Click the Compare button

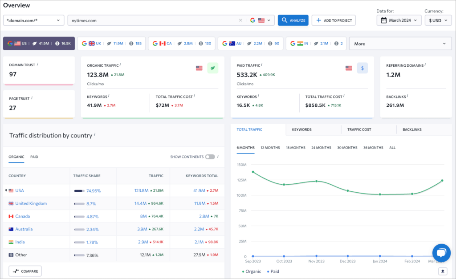click(25, 271)
